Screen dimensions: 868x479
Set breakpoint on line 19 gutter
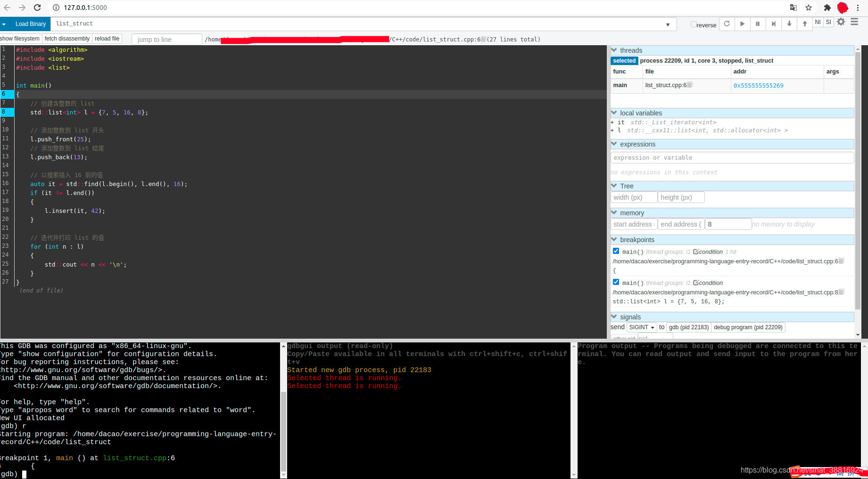click(x=7, y=211)
